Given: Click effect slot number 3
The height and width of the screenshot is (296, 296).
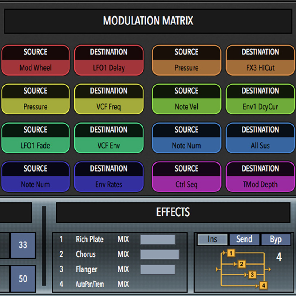Looking at the screenshot, I should pyautogui.click(x=61, y=269).
